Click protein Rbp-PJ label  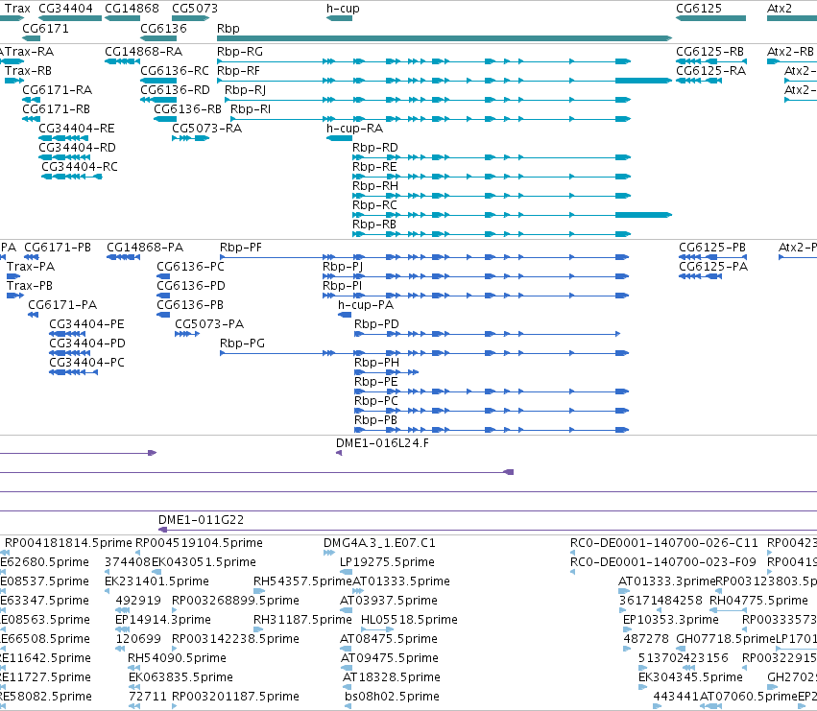[x=343, y=267]
